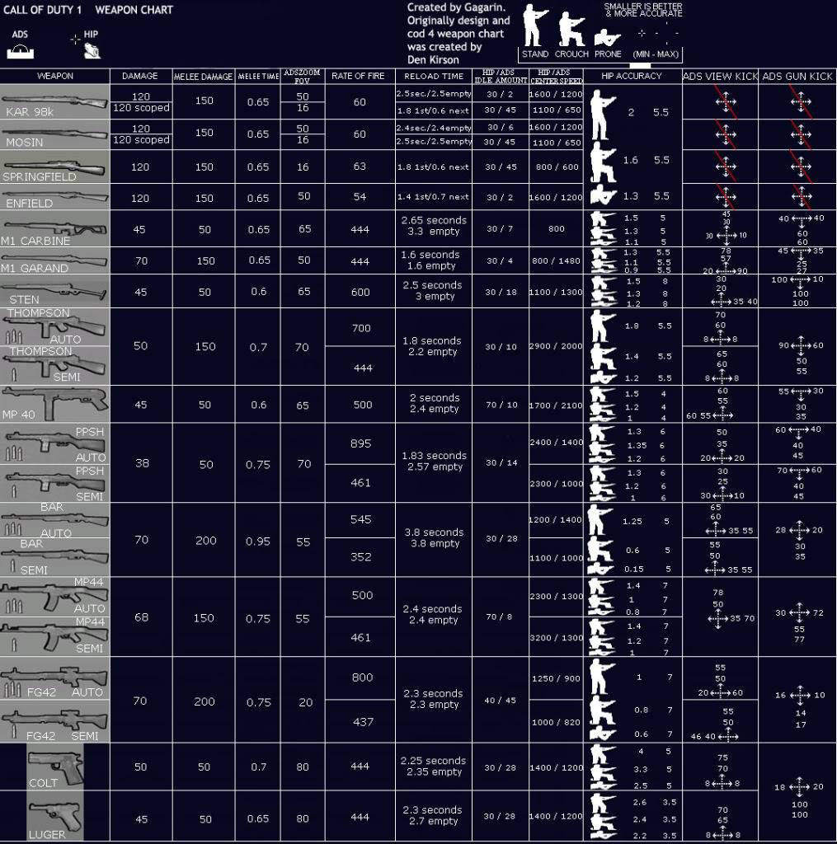Screen dimensions: 837x844
Task: Click the ADS iron sight icon
Action: pos(20,52)
